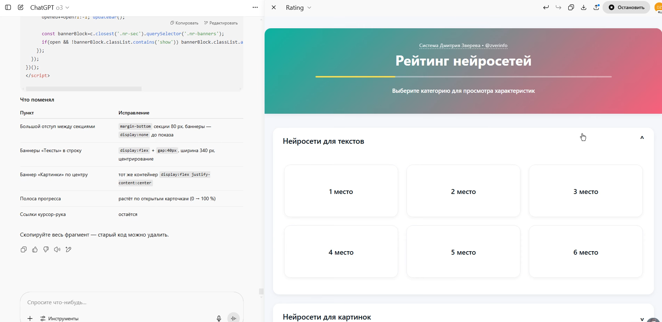This screenshot has width=662, height=322.
Task: Click the chat vertical scrollbar thumb
Action: (x=261, y=291)
